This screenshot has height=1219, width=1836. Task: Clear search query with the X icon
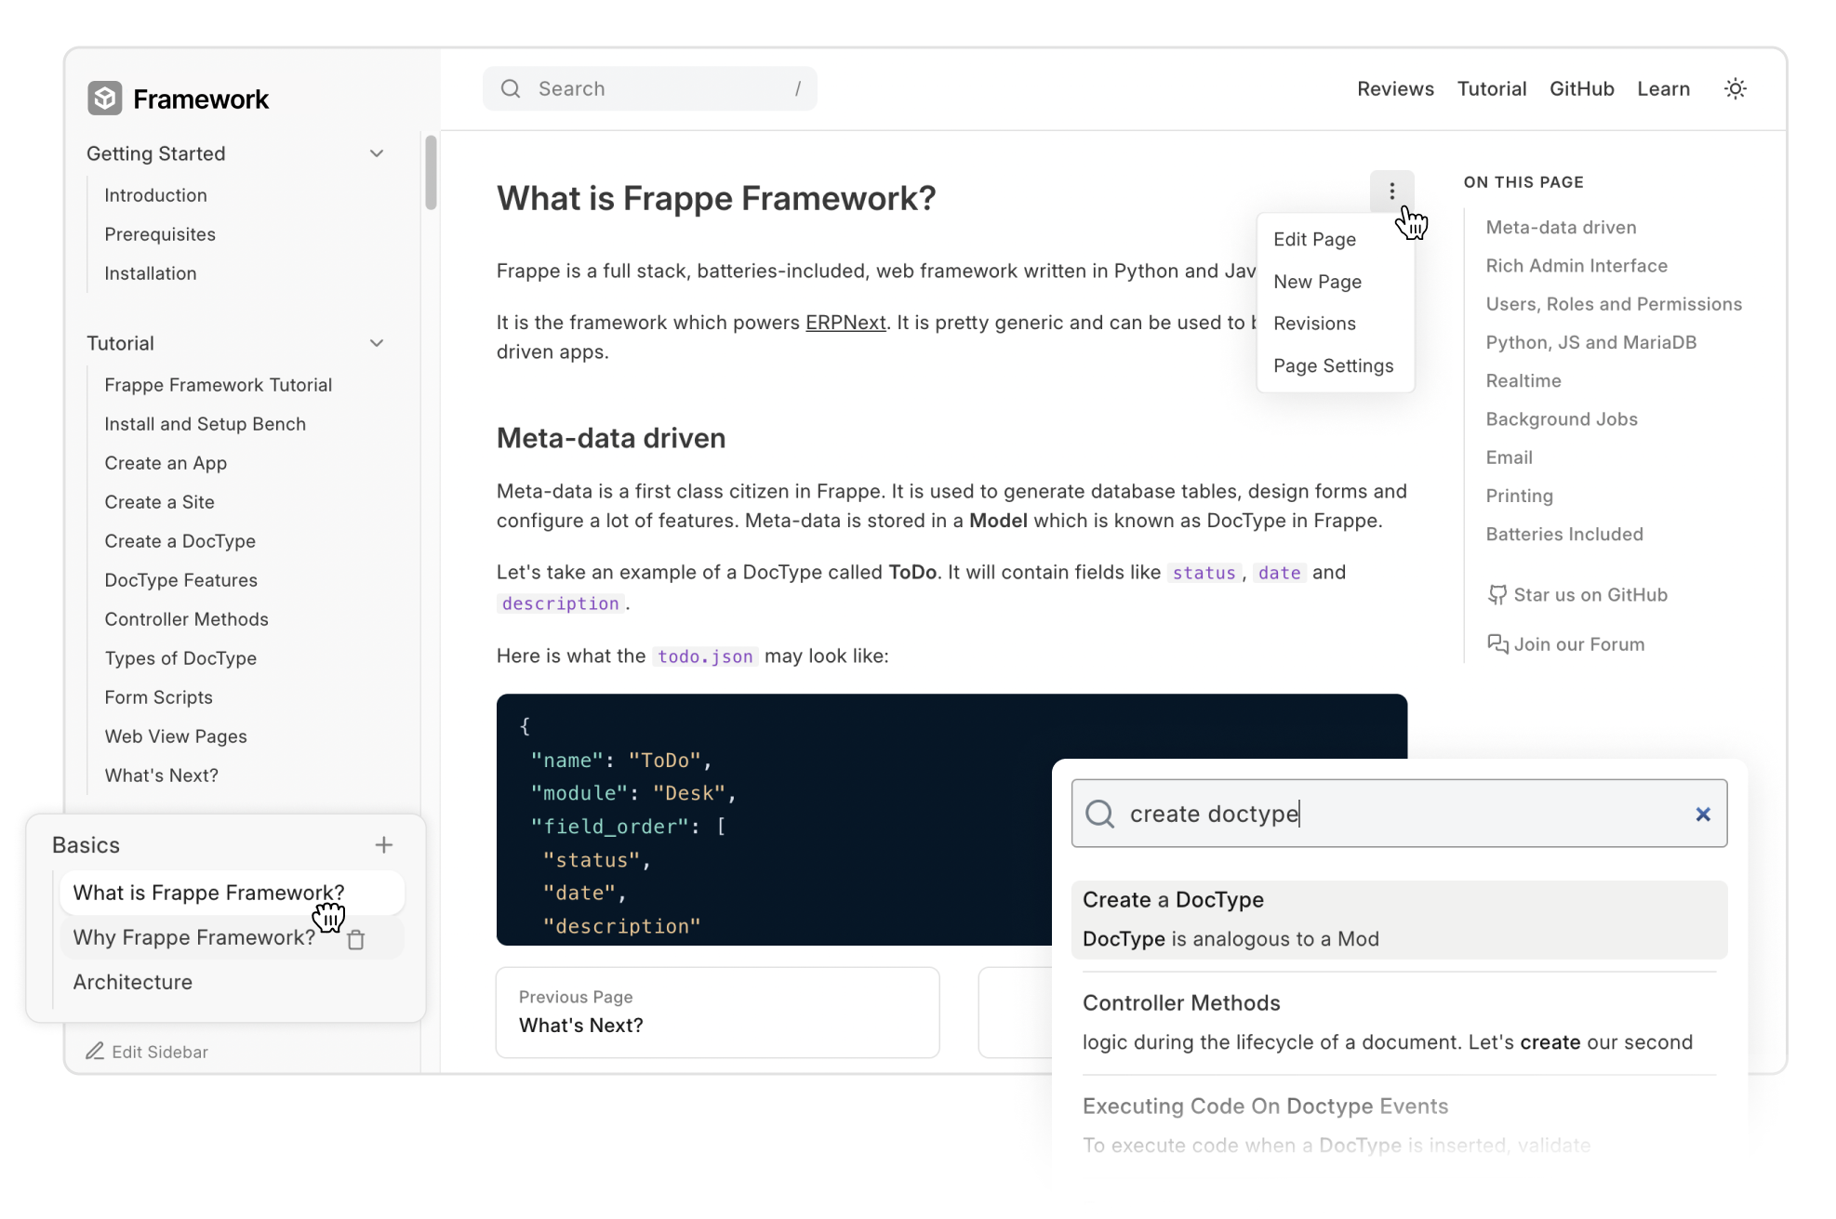1702,815
